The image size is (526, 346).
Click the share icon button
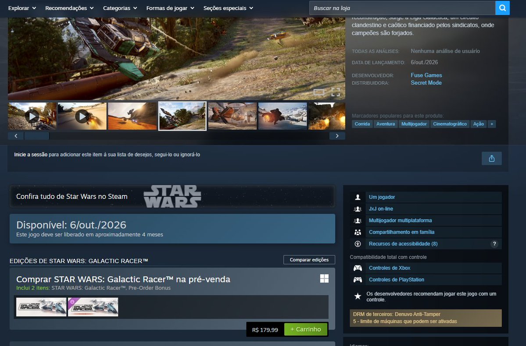pyautogui.click(x=491, y=159)
